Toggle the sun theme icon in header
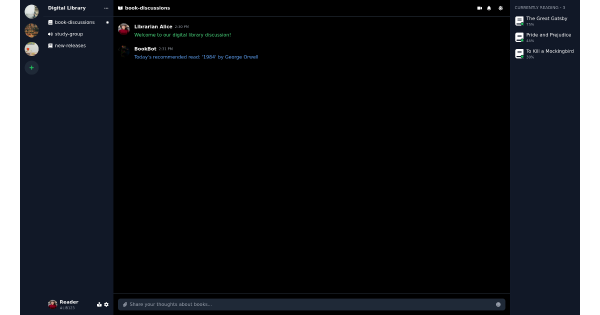This screenshot has height=315, width=600. [500, 8]
